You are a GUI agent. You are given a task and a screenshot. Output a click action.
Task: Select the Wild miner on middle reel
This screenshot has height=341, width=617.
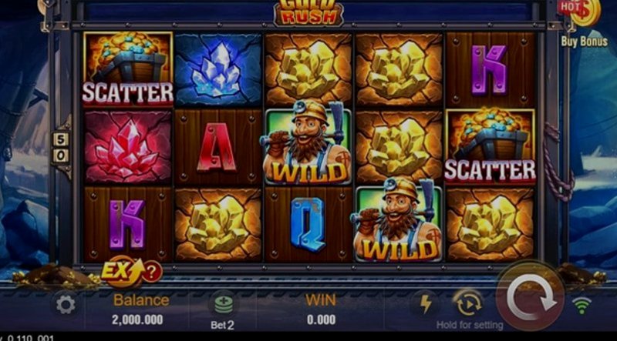click(x=307, y=144)
